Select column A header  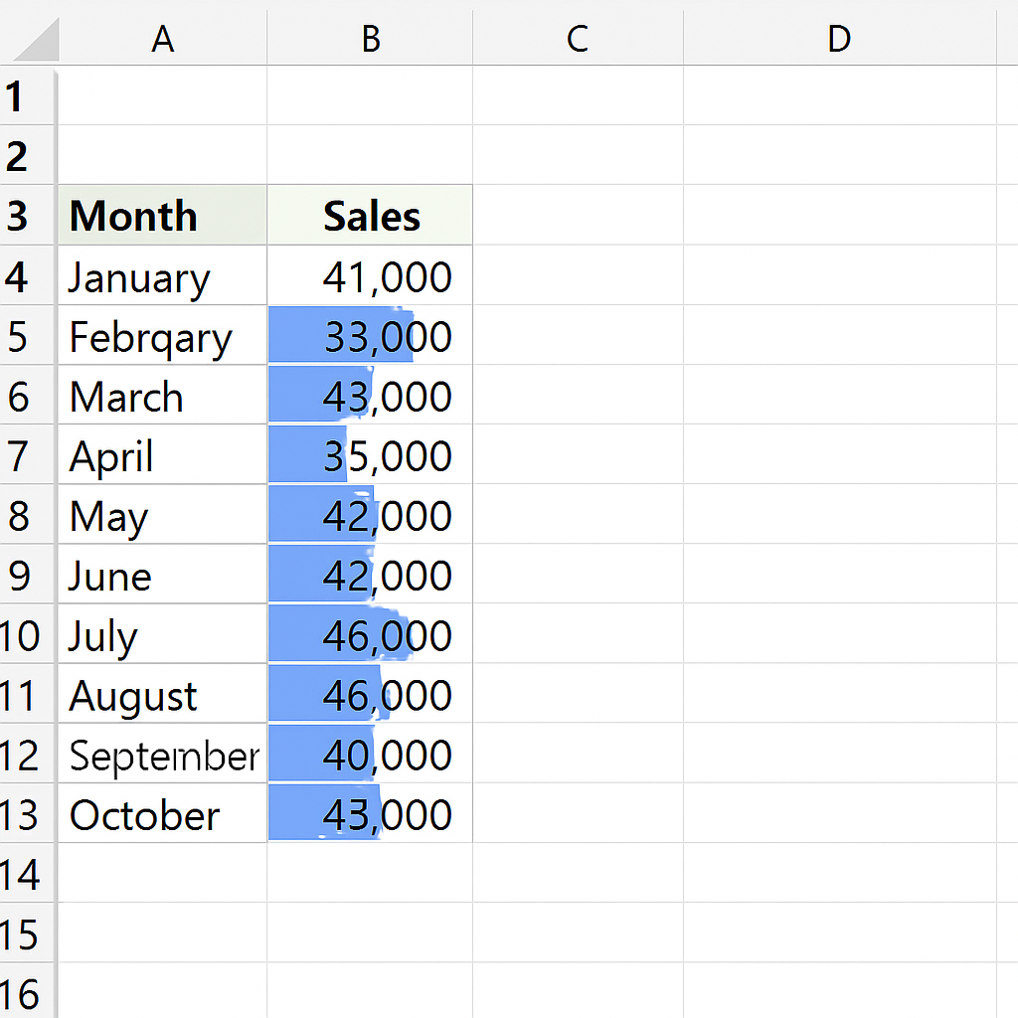click(162, 39)
